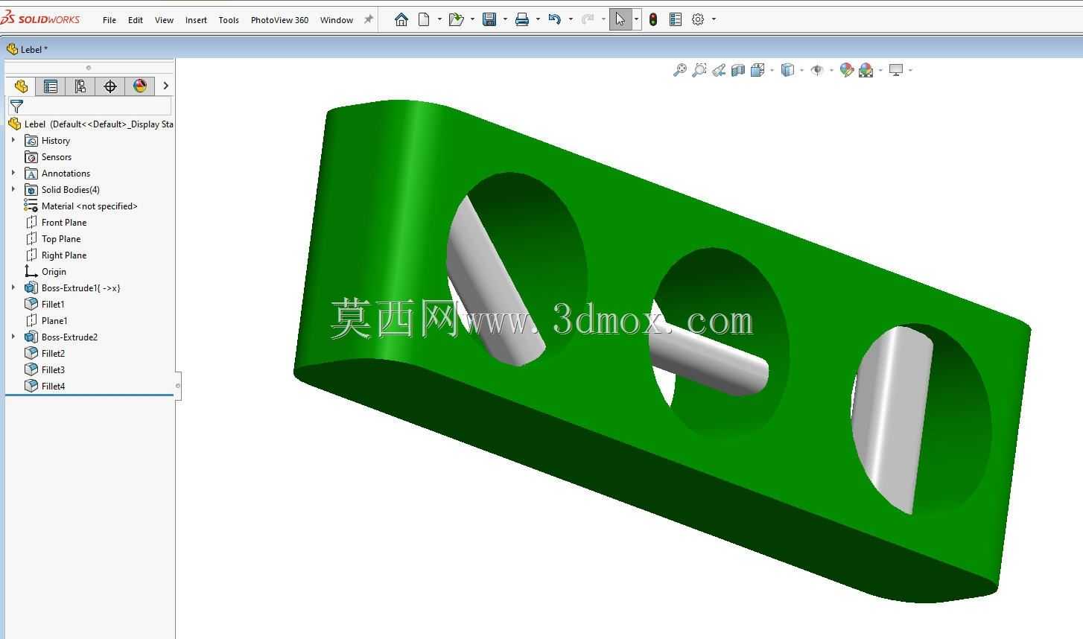
Task: Click Zoom to Fit magnifier
Action: click(x=680, y=70)
